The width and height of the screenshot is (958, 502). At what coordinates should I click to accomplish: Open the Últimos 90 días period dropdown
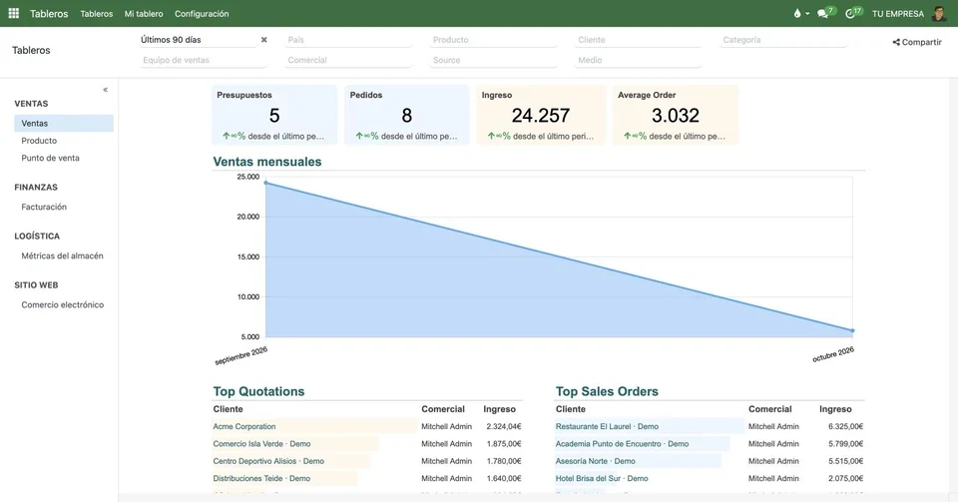pos(198,40)
